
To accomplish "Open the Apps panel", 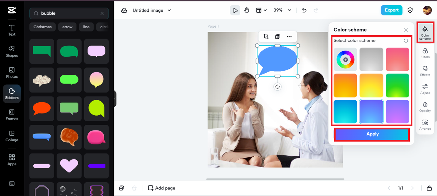I will pos(12,160).
